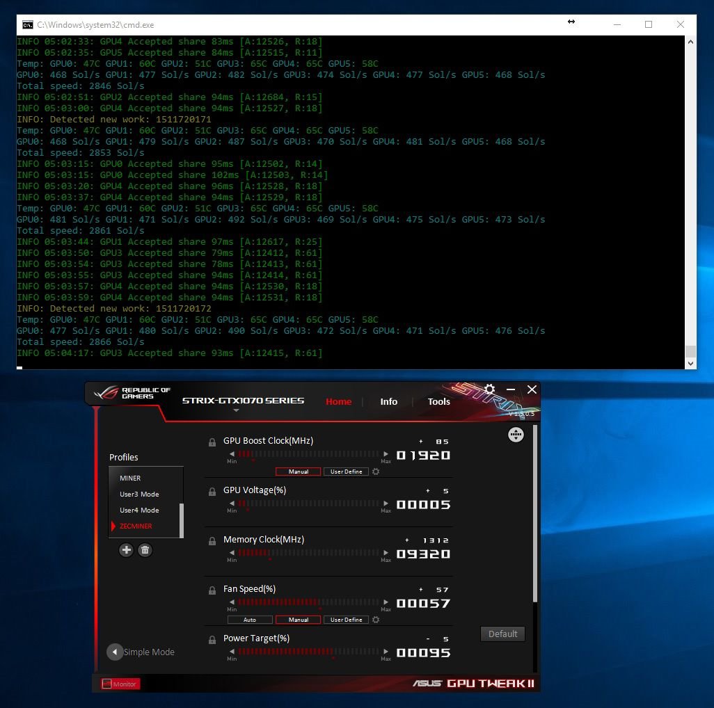Toggle GPU Boost Clock lock icon

[212, 442]
